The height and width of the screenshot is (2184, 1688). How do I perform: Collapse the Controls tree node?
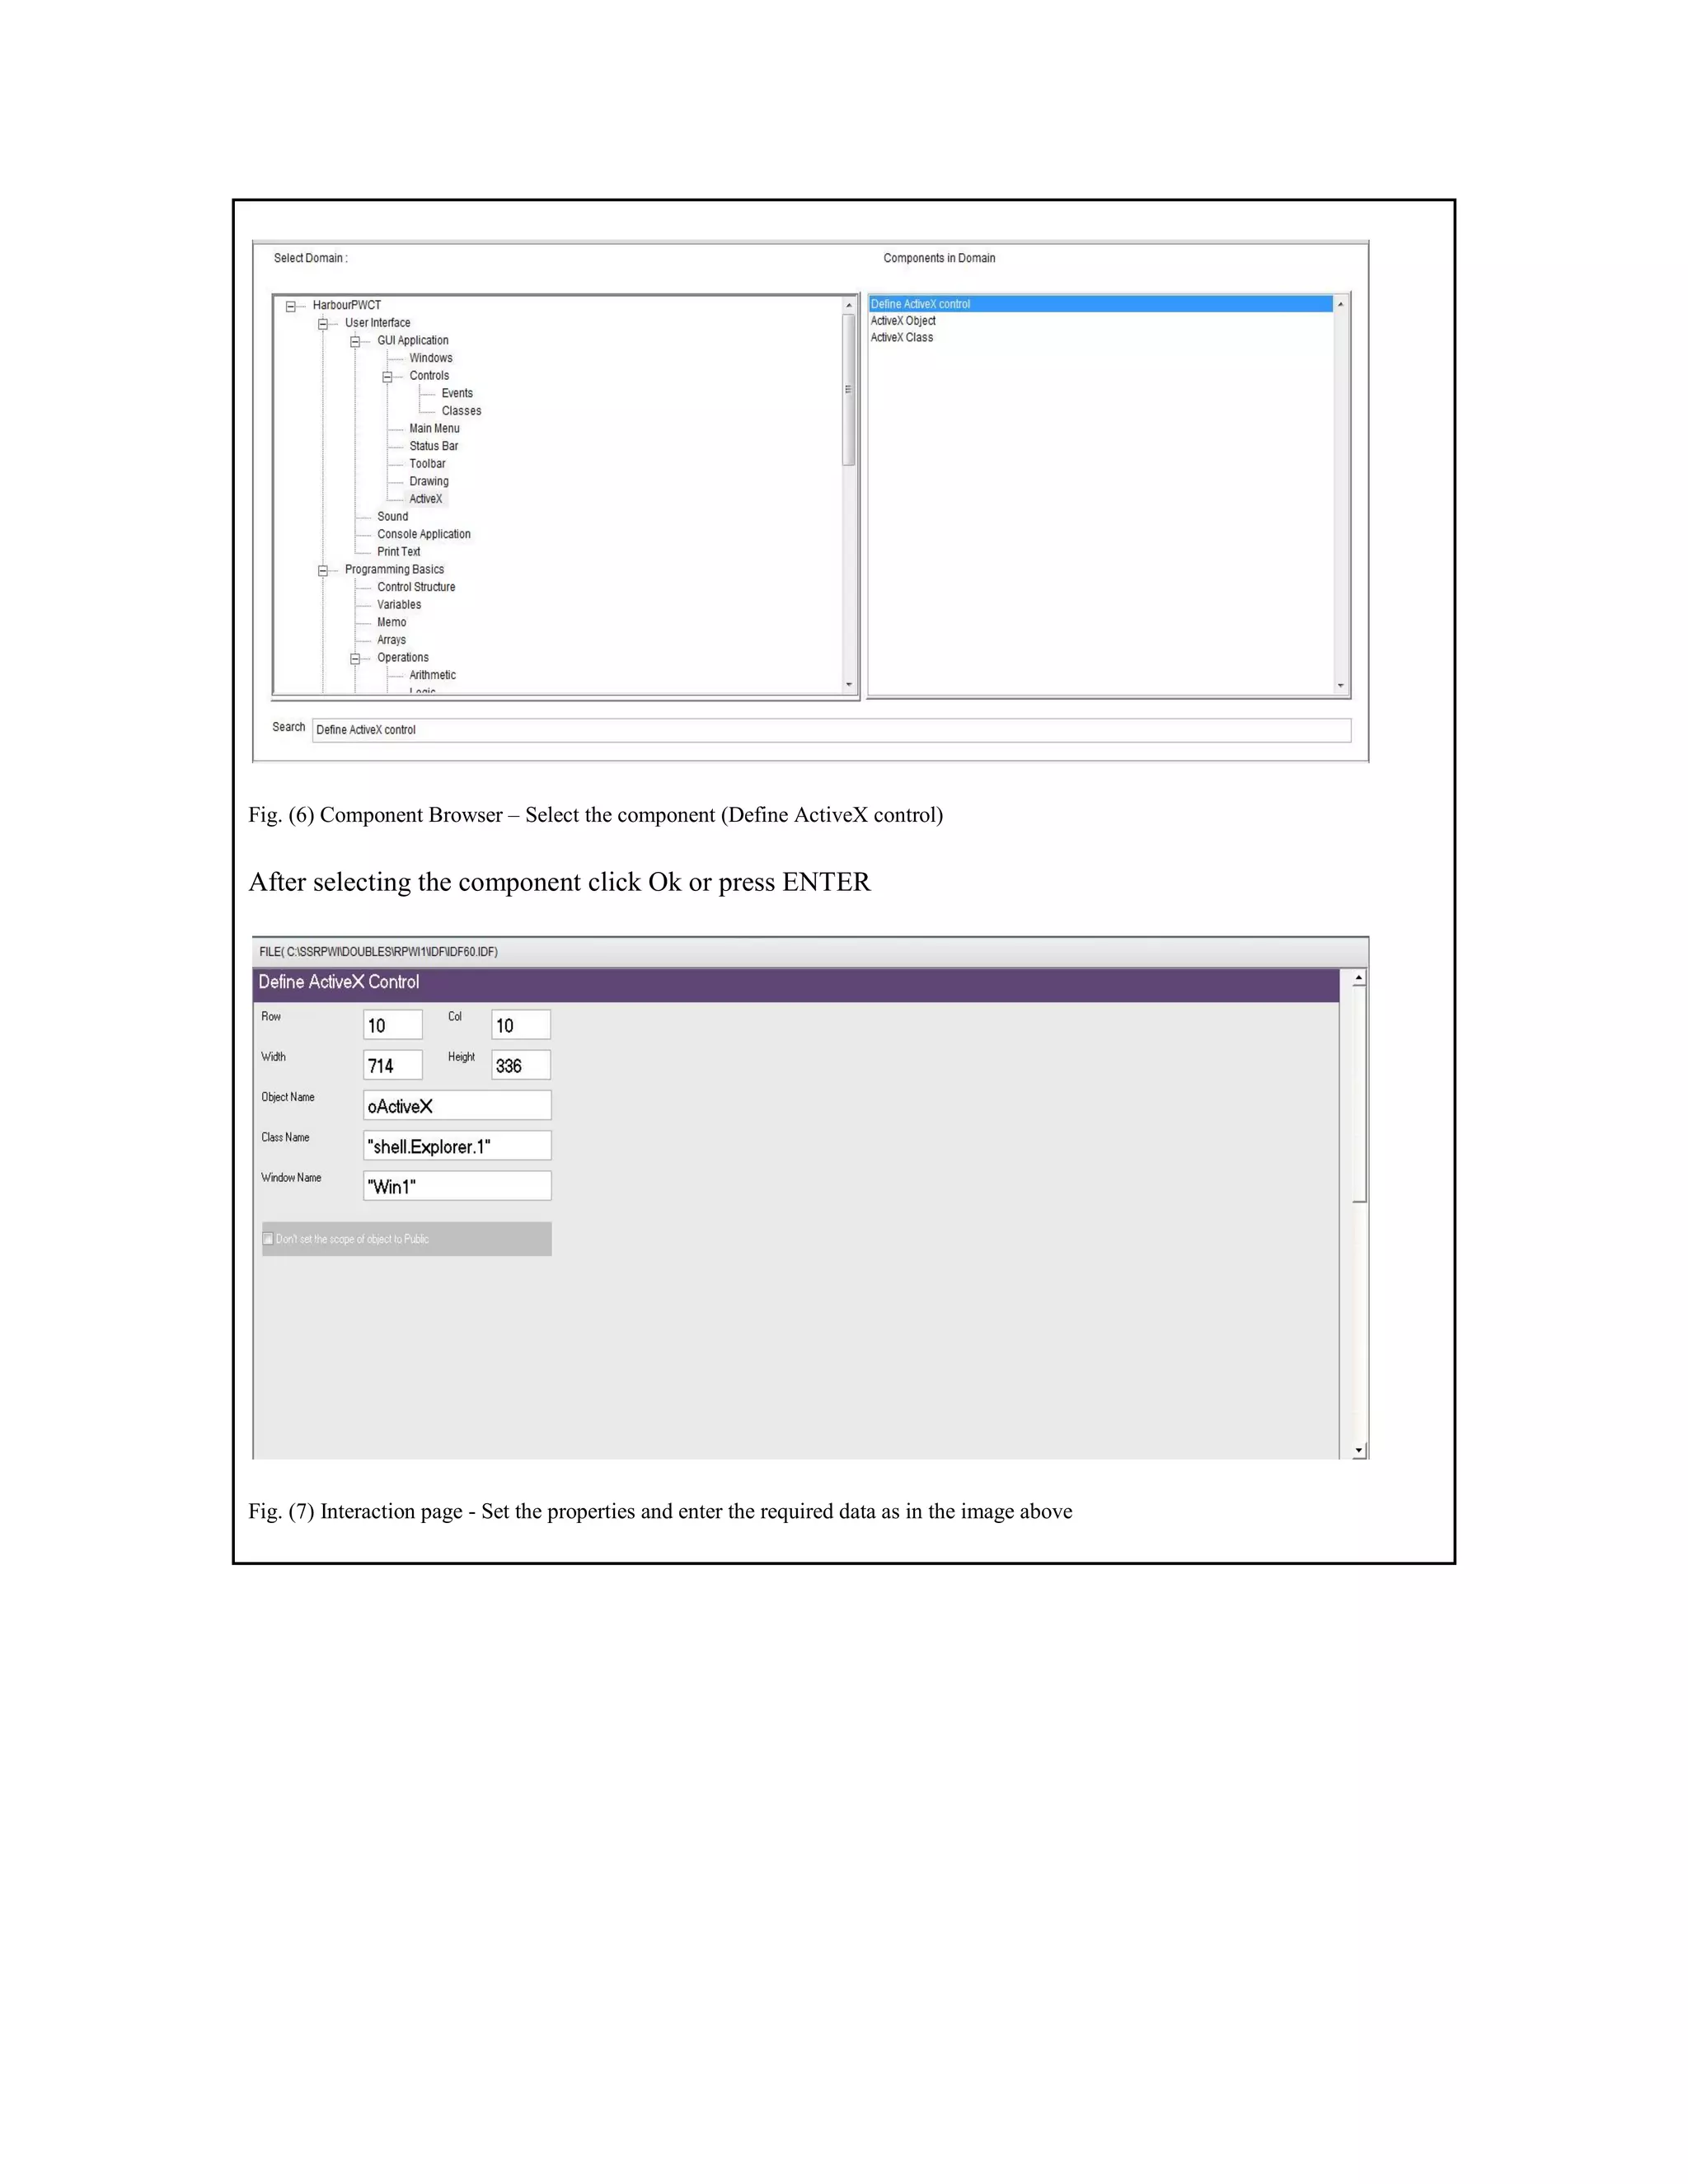pyautogui.click(x=387, y=377)
